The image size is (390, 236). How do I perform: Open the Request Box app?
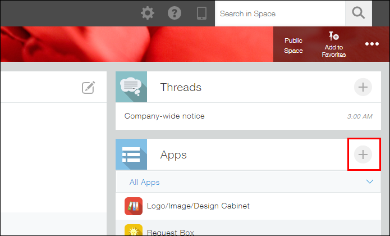(171, 231)
